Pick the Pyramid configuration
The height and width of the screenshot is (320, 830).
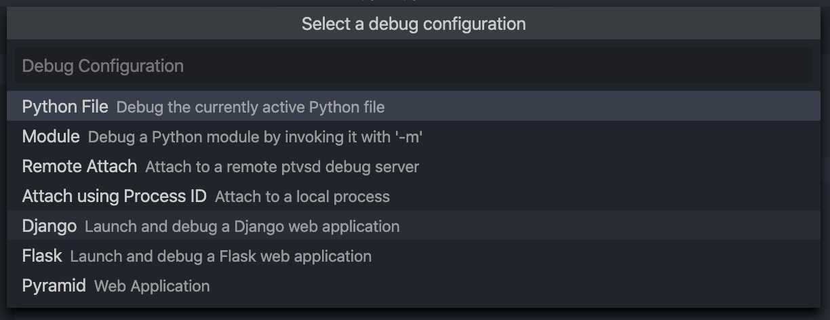point(54,286)
